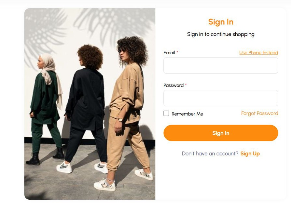
Task: Click the Email field label
Action: [x=169, y=53]
